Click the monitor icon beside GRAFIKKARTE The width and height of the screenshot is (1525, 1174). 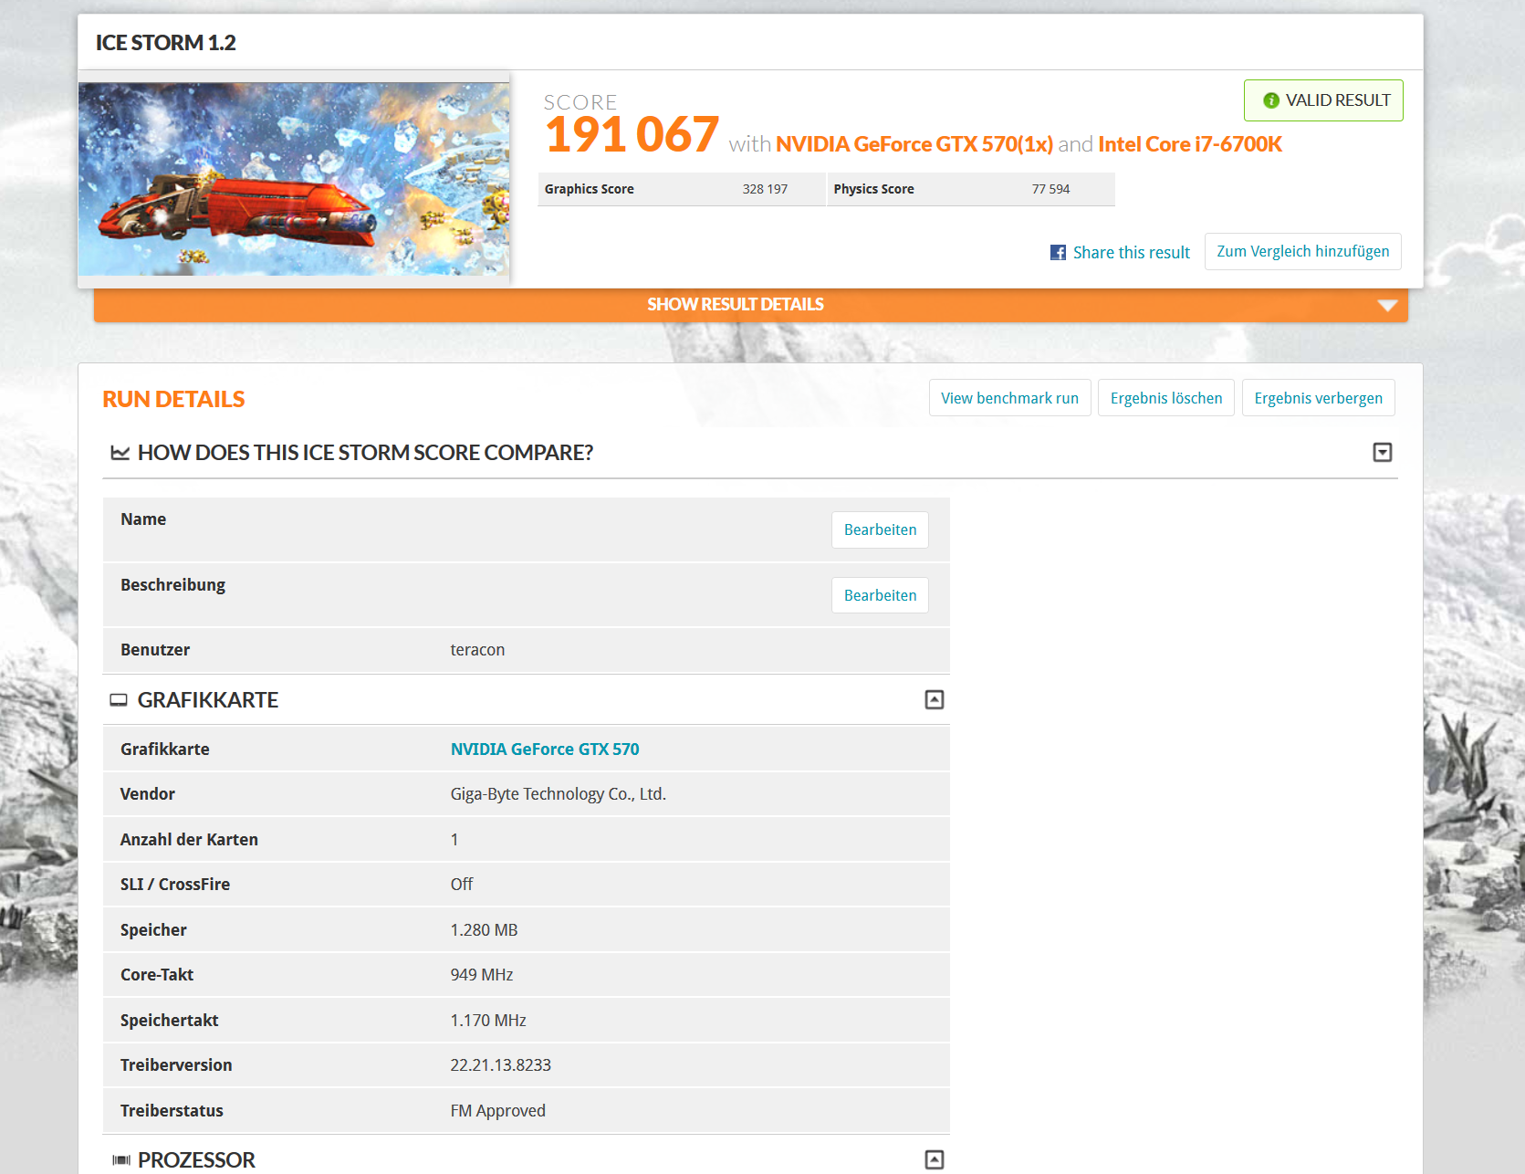119,700
